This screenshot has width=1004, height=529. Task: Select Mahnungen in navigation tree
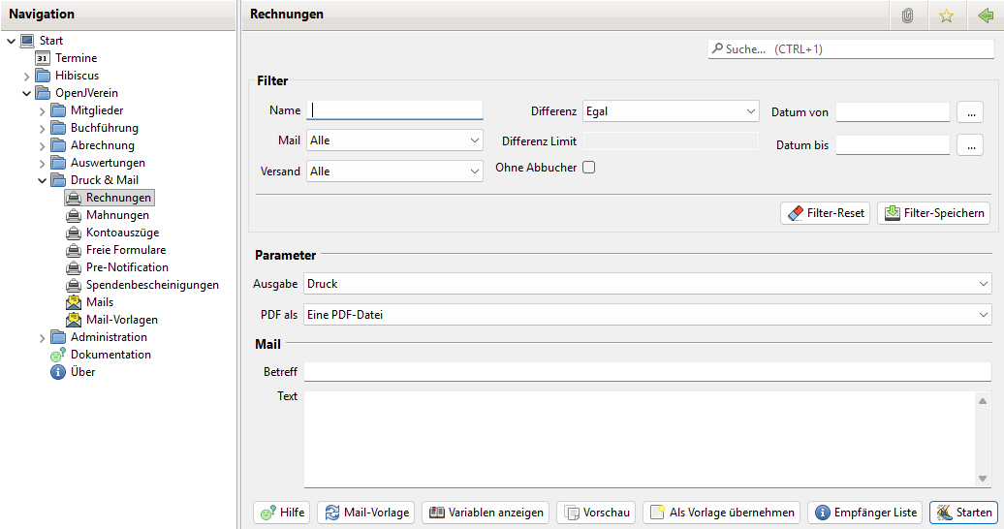click(117, 215)
